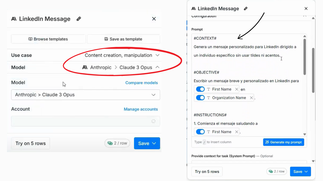The width and height of the screenshot is (323, 181).
Task: Click the #INSTRUCTIONS# heading text in prompt
Action: click(210, 115)
